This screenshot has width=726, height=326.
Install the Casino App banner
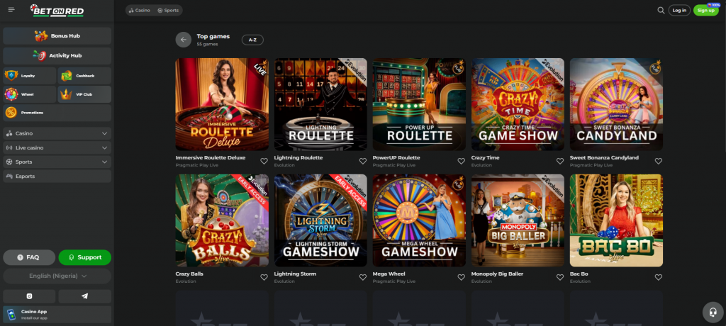click(57, 315)
